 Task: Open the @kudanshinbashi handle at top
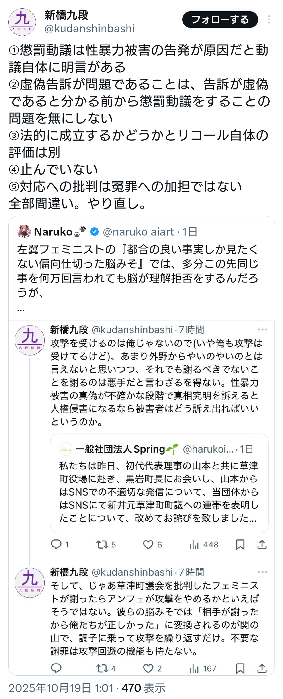[x=89, y=29]
